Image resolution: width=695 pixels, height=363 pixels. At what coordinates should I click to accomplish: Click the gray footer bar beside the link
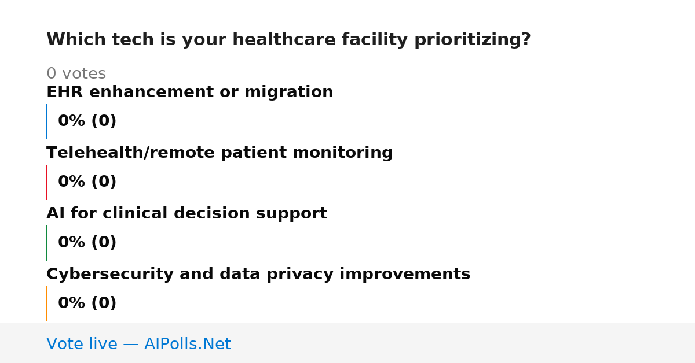(463, 343)
